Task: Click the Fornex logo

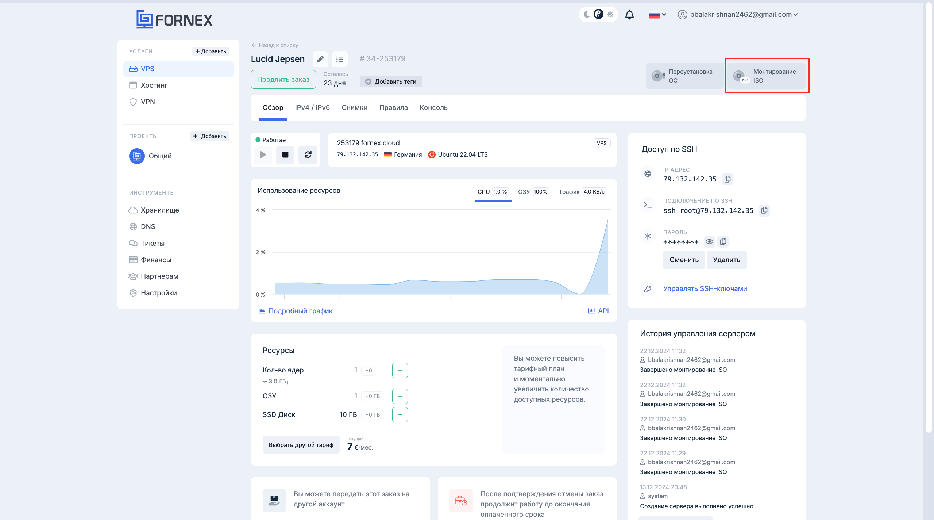Action: pyautogui.click(x=174, y=19)
